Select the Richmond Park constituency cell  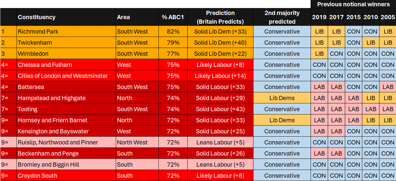(x=38, y=31)
